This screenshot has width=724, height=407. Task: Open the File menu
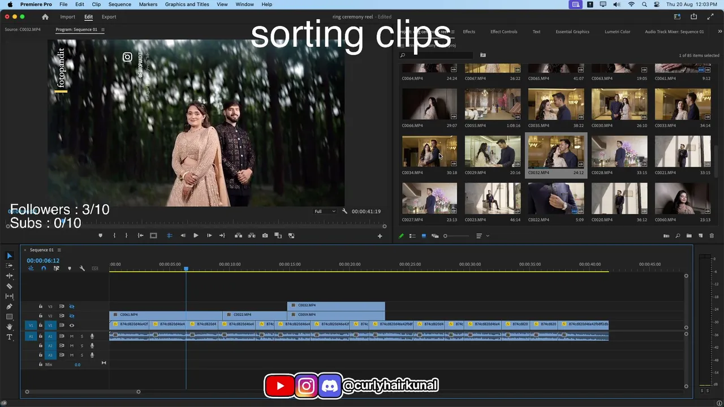(63, 5)
